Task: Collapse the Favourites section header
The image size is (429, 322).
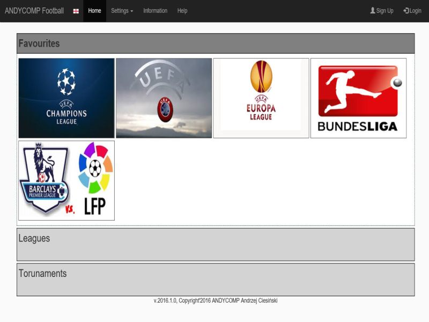Action: [x=216, y=43]
